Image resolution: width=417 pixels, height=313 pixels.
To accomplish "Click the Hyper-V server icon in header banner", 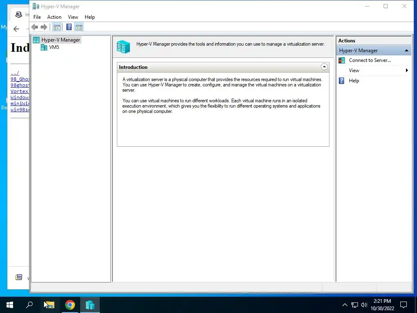I will pyautogui.click(x=123, y=47).
